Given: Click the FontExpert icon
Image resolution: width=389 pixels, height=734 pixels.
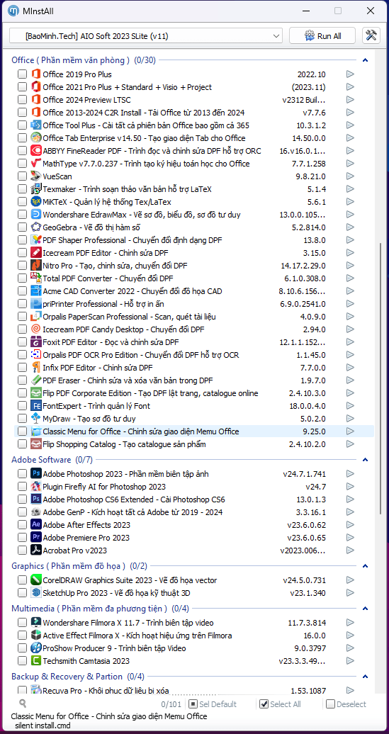Looking at the screenshot, I should pyautogui.click(x=36, y=405).
